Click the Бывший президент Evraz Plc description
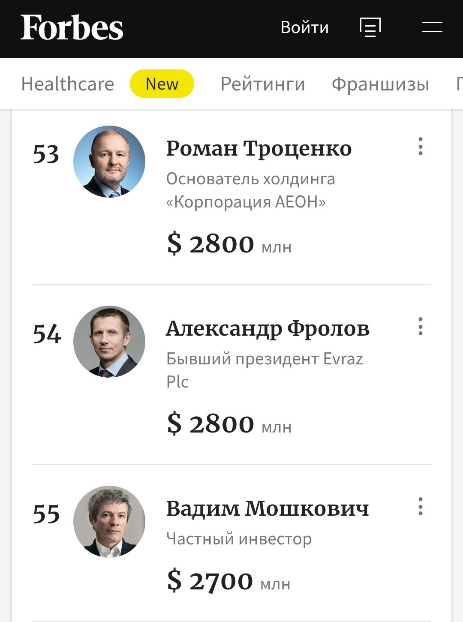This screenshot has width=463, height=622. point(265,370)
